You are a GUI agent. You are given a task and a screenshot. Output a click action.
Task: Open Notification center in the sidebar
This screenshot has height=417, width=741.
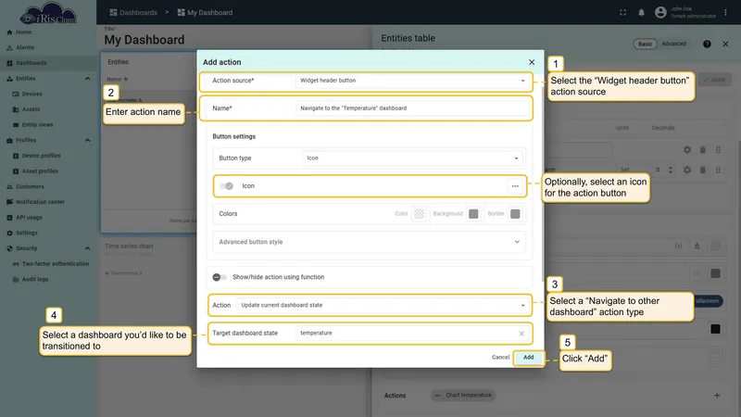(x=40, y=202)
